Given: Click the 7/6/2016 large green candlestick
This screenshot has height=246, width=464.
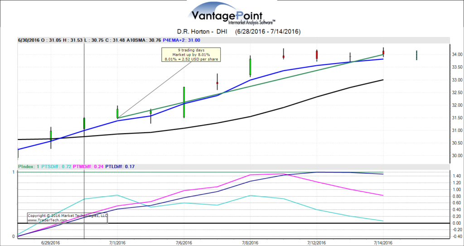Looking at the screenshot, I should point(184,102).
